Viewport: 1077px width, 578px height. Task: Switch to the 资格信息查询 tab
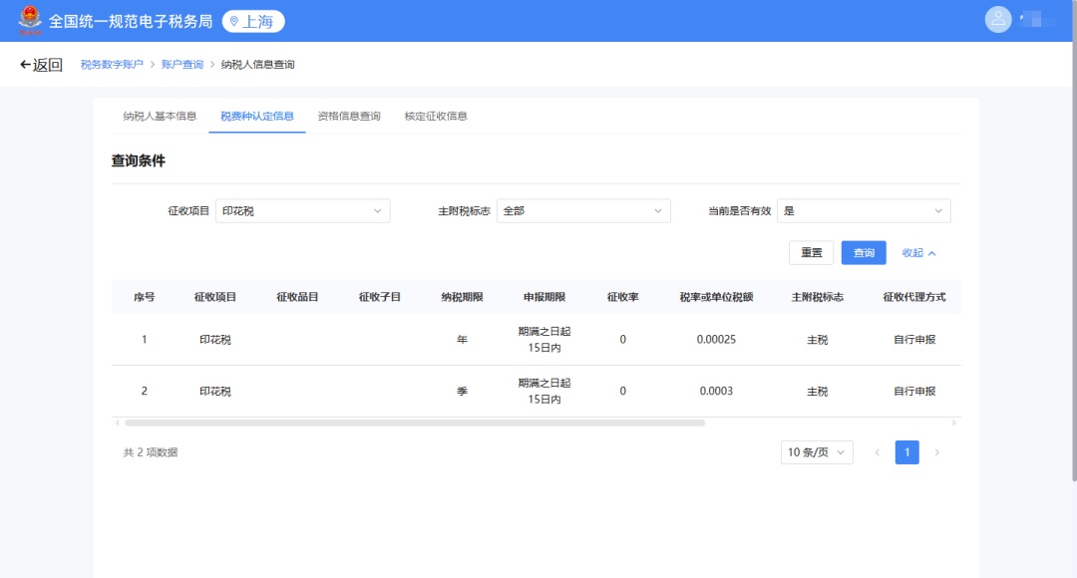pyautogui.click(x=349, y=116)
